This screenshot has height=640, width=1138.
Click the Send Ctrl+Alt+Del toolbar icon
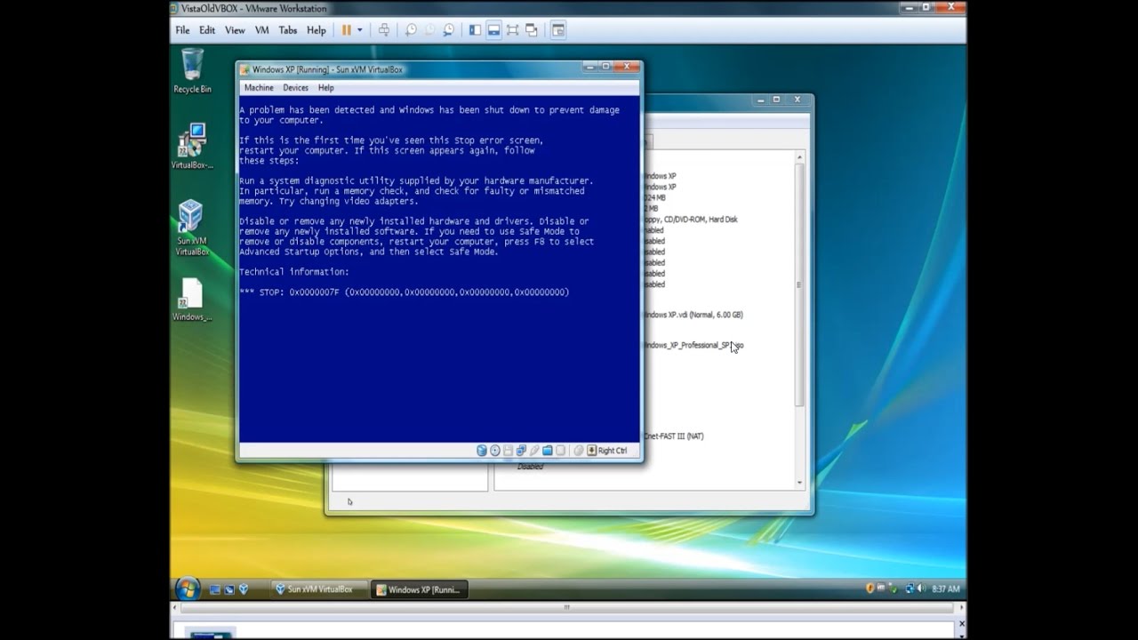384,29
